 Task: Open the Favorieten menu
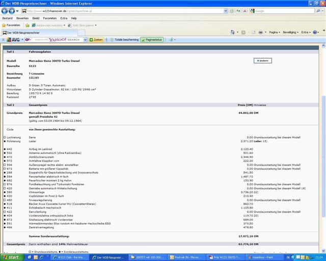(x=50, y=18)
